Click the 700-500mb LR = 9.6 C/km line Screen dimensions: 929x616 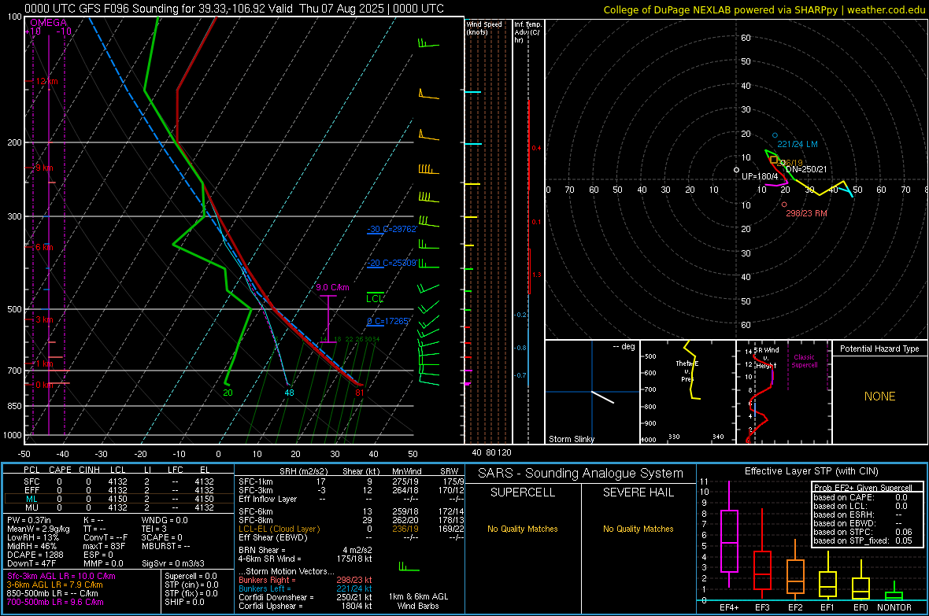(55, 602)
